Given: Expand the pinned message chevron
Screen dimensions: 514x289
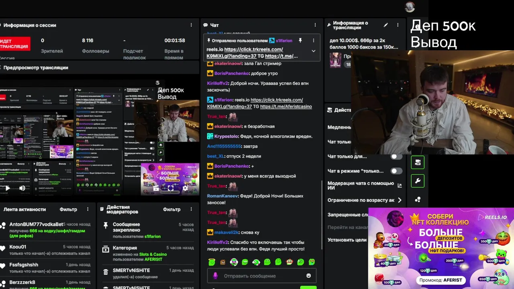Looking at the screenshot, I should pos(314,51).
